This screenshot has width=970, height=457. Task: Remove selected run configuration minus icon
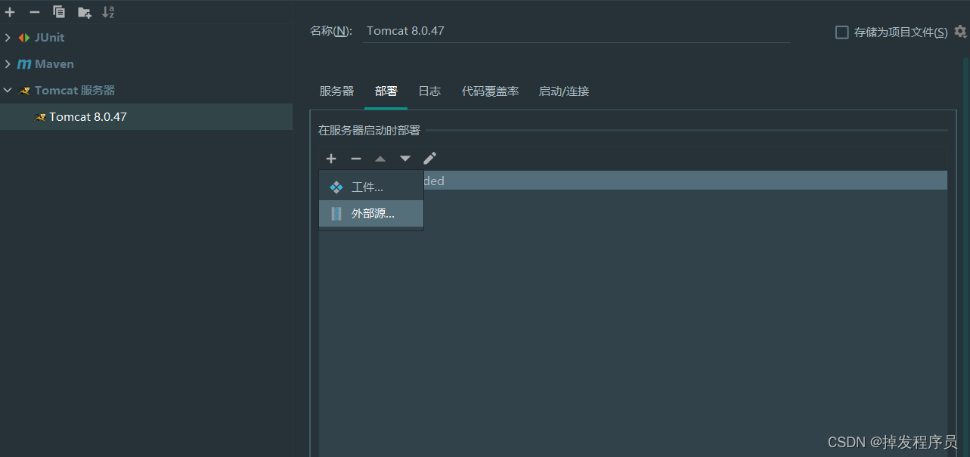(x=34, y=12)
